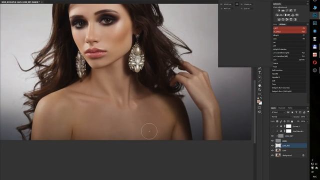
Task: Select the Background layer thumbnail
Action: tap(278, 155)
